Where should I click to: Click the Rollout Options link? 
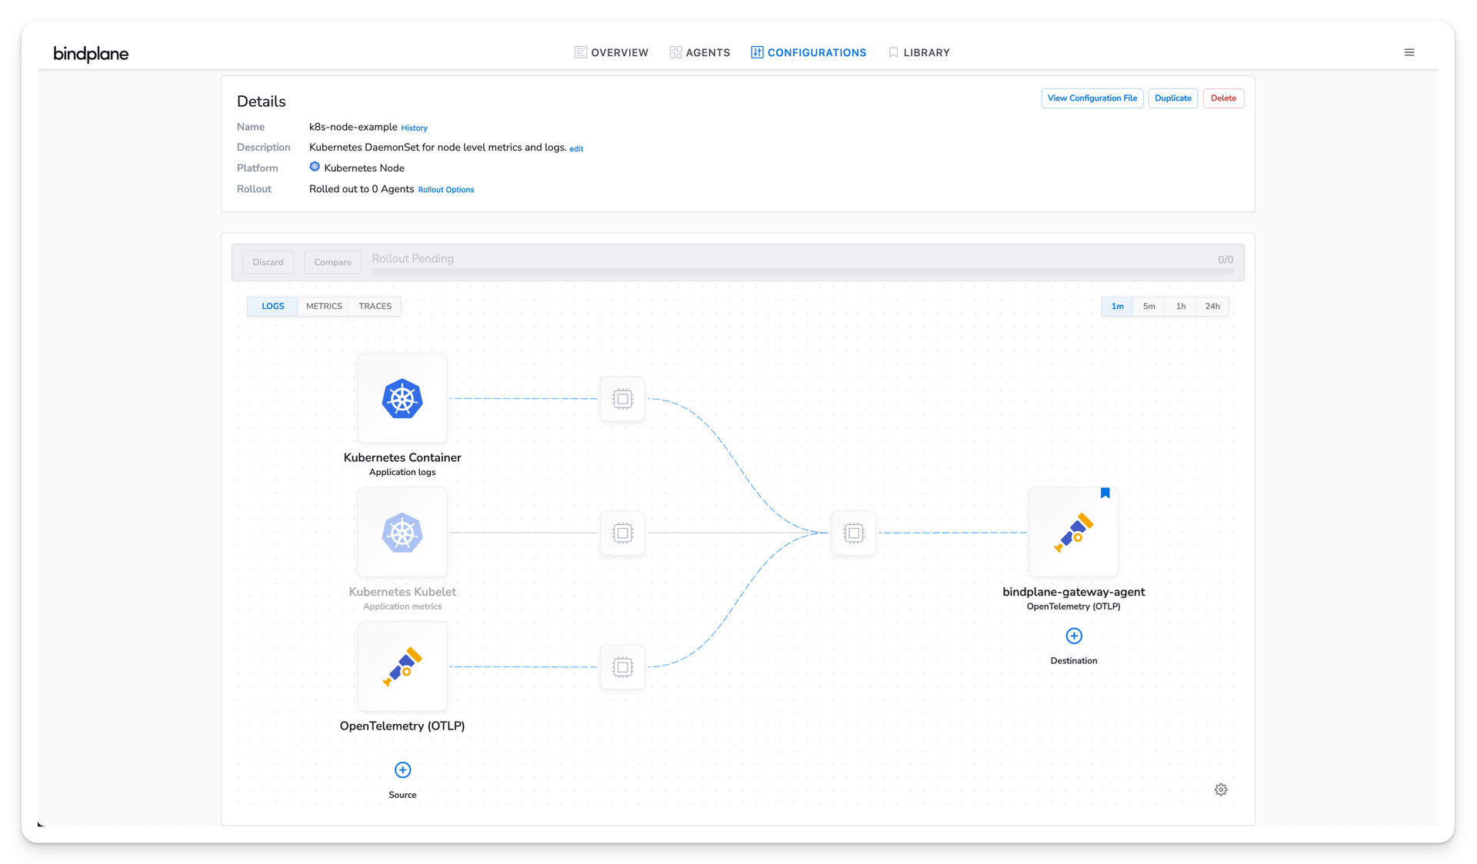pyautogui.click(x=445, y=189)
